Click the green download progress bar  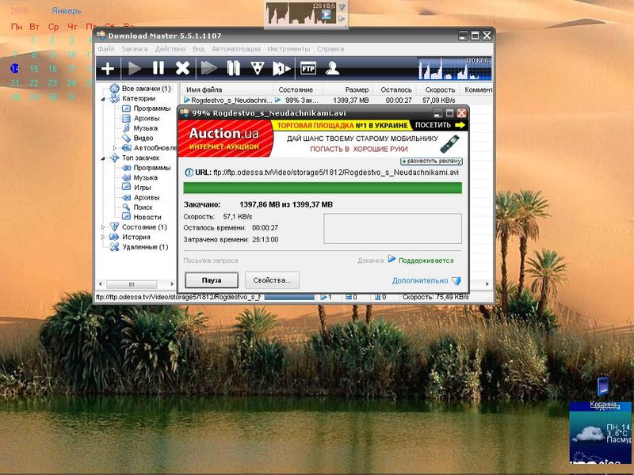(x=322, y=188)
